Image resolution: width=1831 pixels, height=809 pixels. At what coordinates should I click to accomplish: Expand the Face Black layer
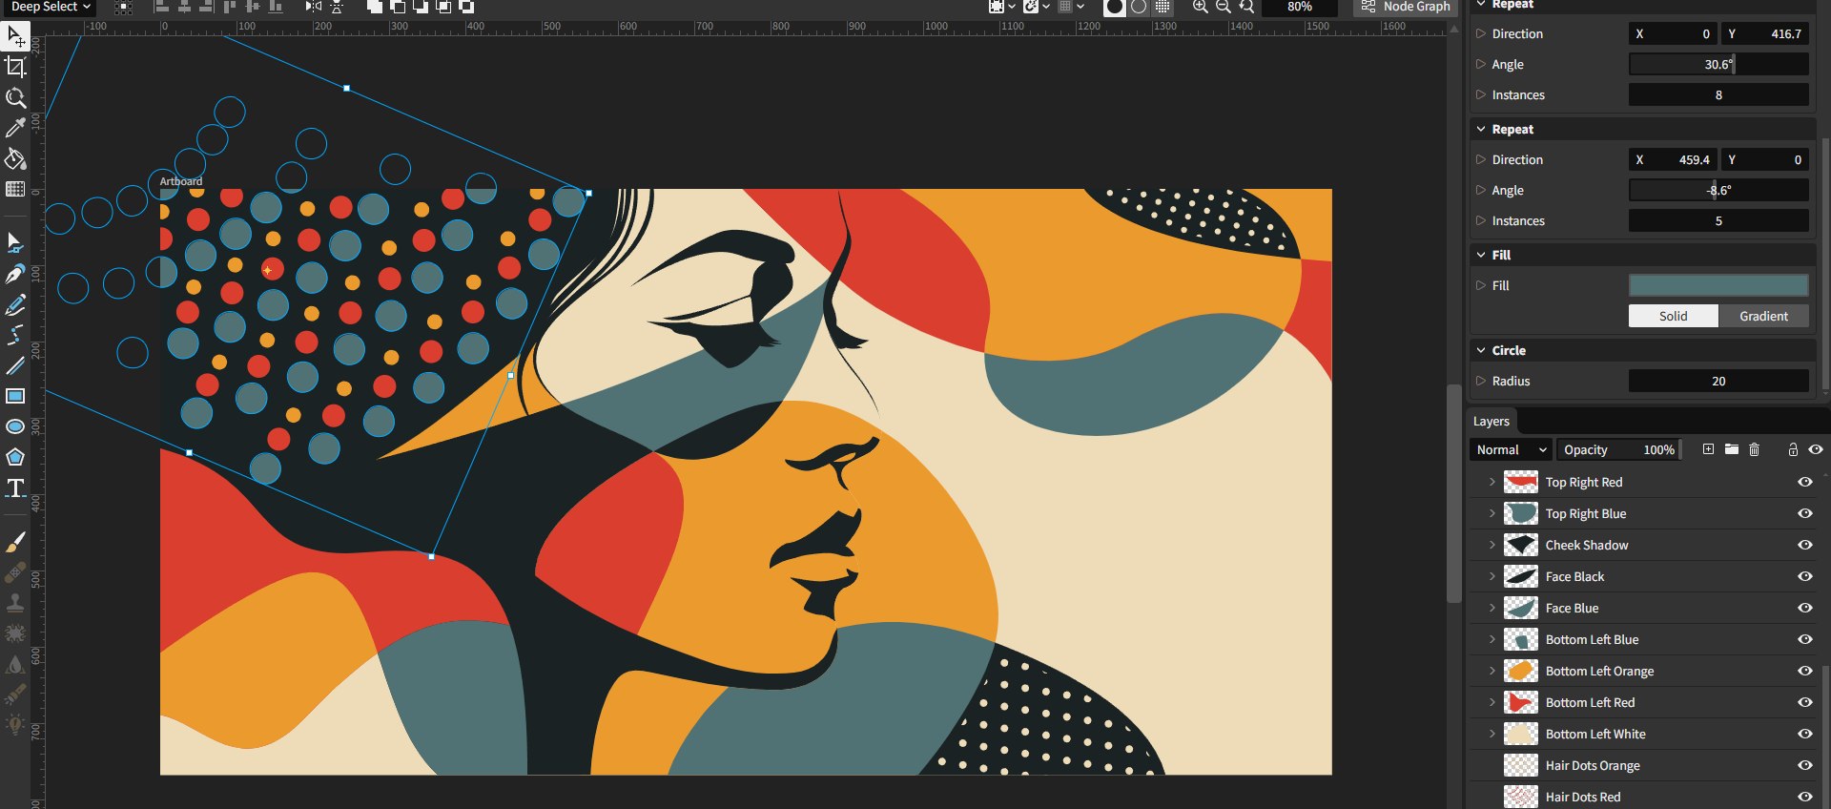pos(1492,576)
